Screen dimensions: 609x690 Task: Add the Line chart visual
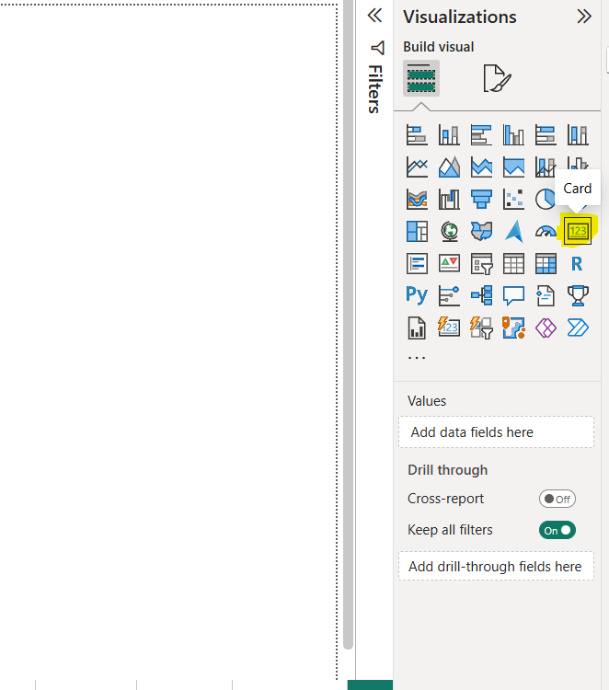[x=417, y=167]
